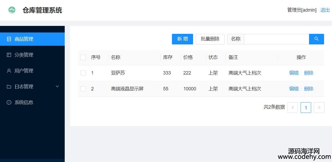Click the 价格 column header
The image size is (332, 162).
tap(188, 57)
